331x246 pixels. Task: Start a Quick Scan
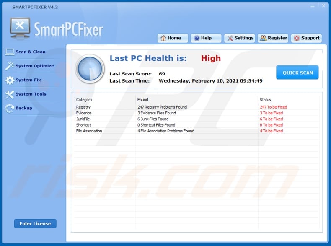point(297,73)
